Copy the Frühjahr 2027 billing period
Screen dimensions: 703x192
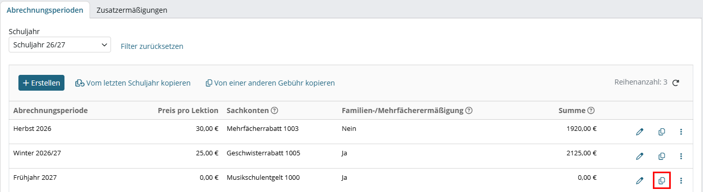662,180
